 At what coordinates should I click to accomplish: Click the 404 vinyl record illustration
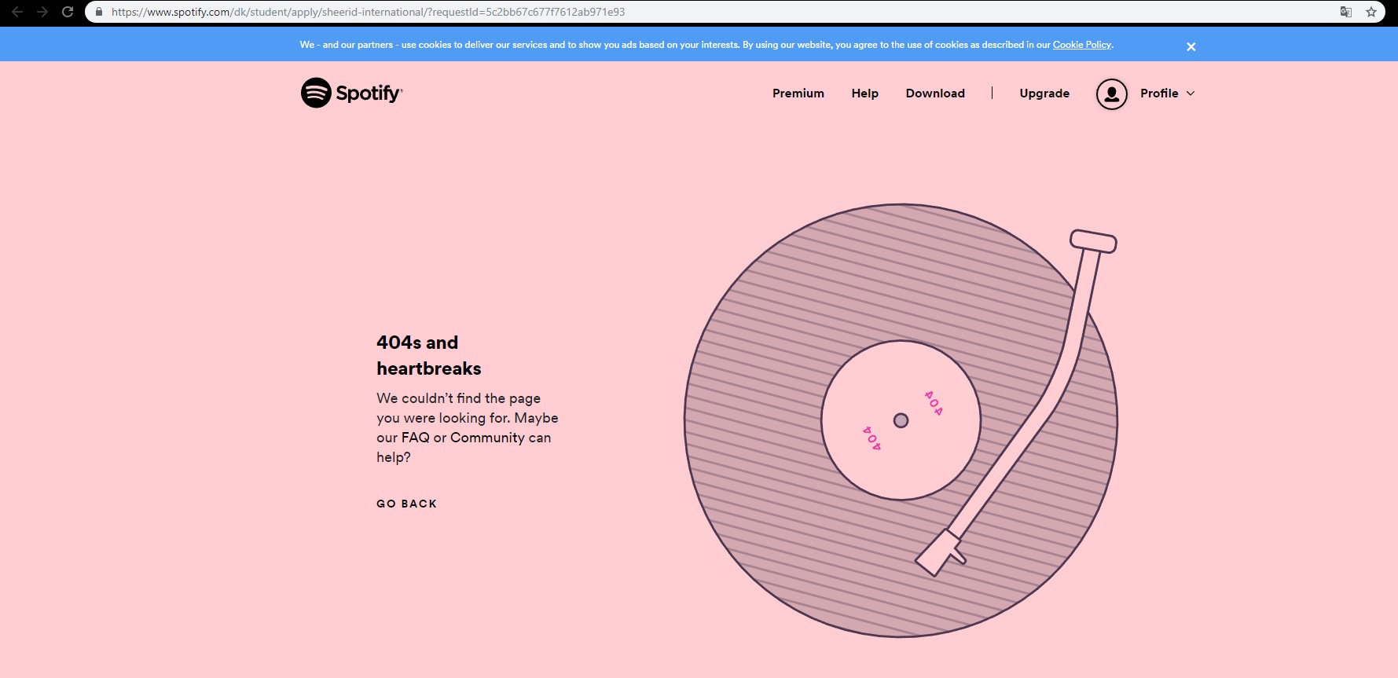pyautogui.click(x=901, y=420)
